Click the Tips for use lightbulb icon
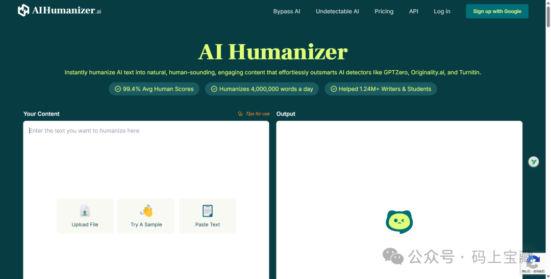Screen dimensions: 551x279 tap(240, 114)
